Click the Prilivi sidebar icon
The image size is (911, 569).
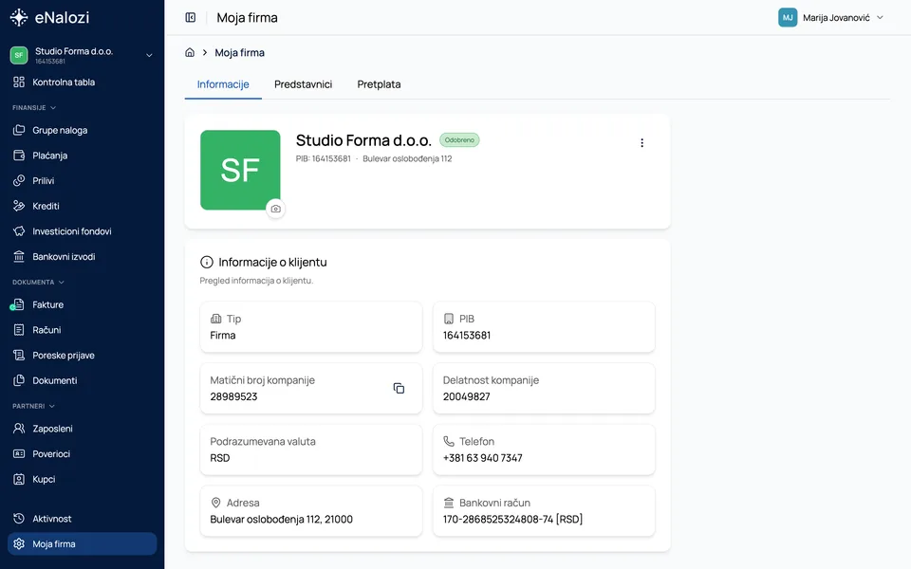click(19, 180)
